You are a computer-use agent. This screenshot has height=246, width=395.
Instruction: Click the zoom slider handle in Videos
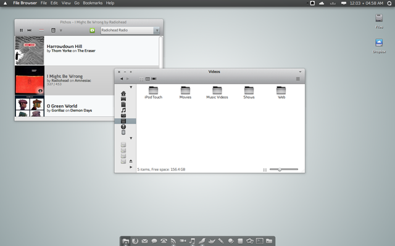point(280,170)
